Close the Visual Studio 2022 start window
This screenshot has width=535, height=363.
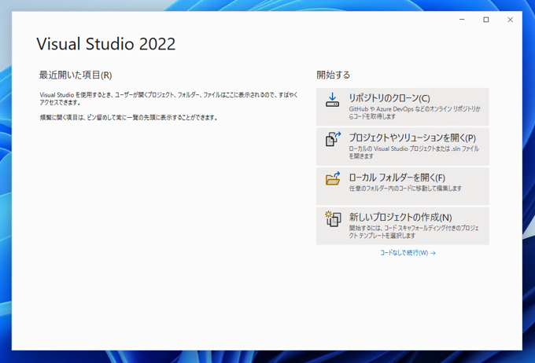[x=510, y=20]
